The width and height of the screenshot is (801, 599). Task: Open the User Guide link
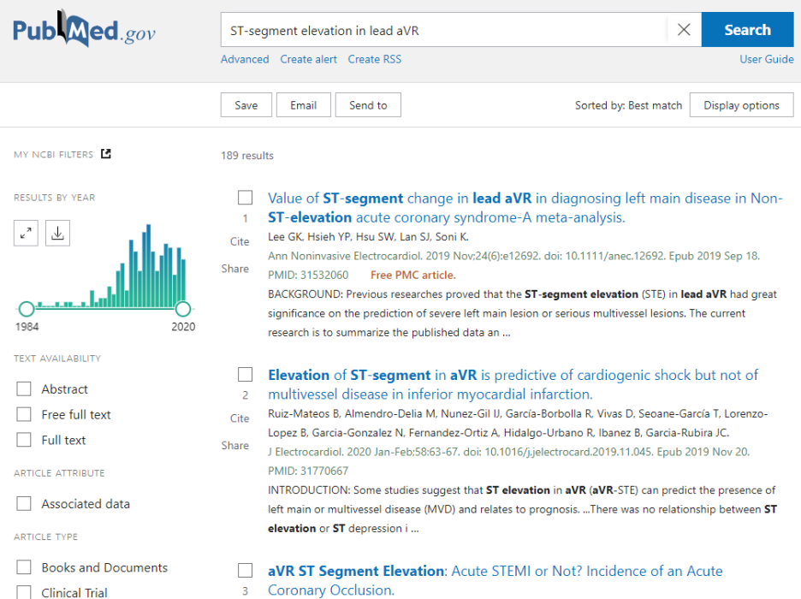click(766, 59)
